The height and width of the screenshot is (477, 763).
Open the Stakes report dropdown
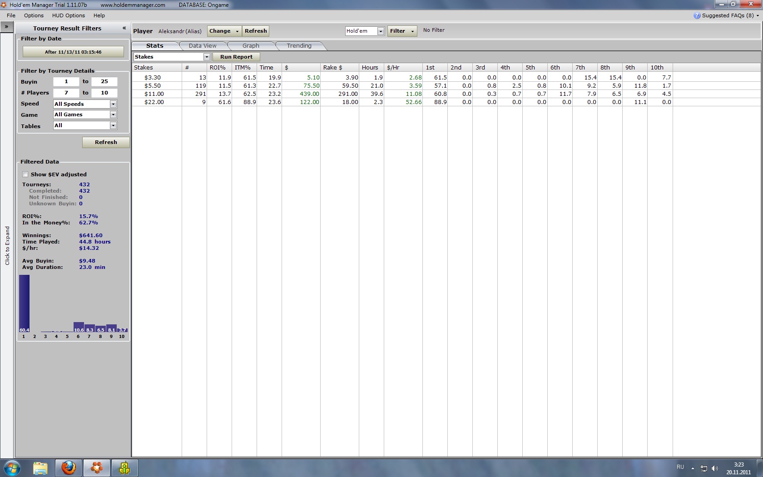click(x=207, y=57)
